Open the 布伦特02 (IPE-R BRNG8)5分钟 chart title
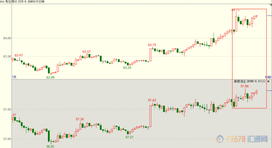 tap(24, 2)
